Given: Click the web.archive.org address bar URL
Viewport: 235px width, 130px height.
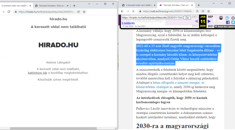Looking at the screenshot, I should [x=168, y=11].
